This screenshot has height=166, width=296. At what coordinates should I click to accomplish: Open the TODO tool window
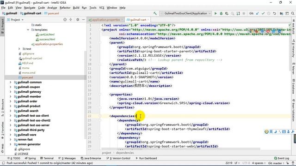tap(14, 158)
